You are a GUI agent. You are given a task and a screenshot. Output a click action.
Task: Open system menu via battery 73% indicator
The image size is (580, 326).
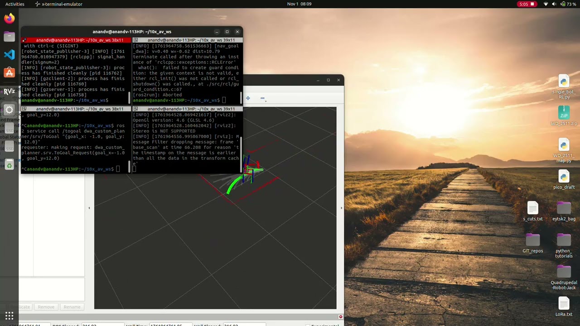[568, 4]
